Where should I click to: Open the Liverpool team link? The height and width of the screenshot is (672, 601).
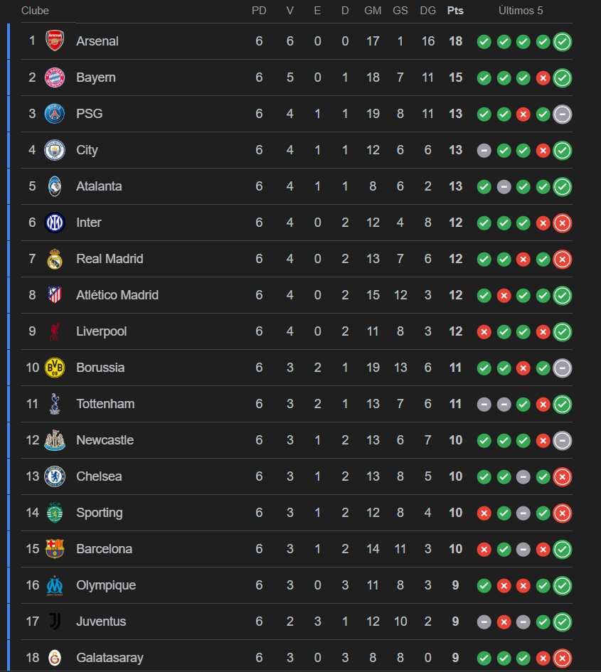[102, 331]
